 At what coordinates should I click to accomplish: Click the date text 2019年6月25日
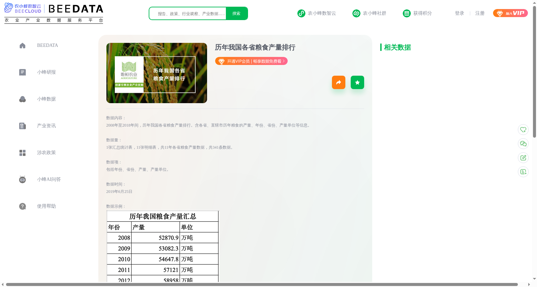click(x=119, y=192)
